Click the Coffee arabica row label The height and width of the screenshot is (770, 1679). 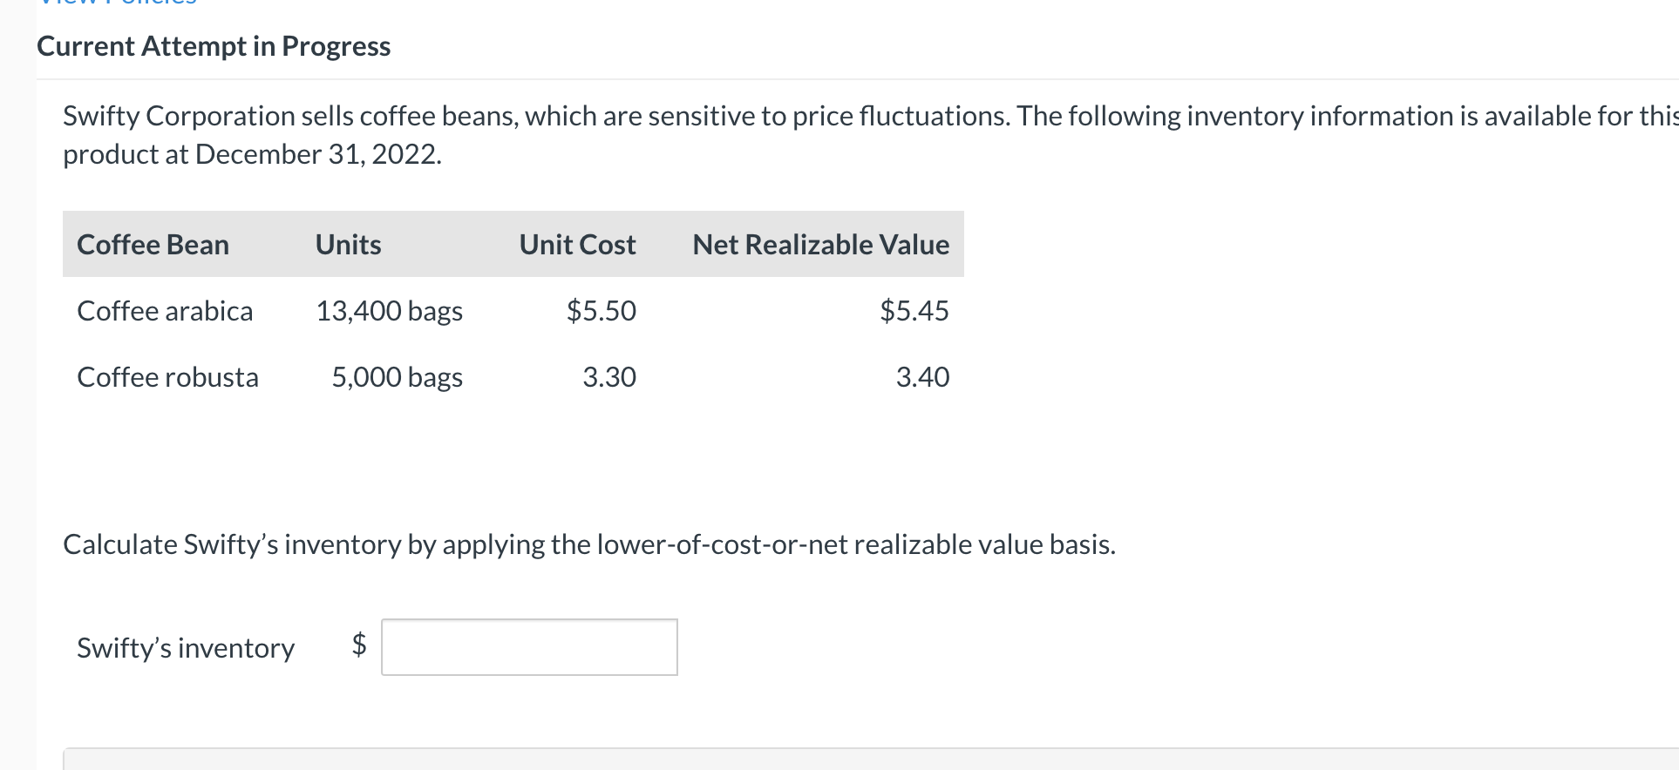[165, 311]
